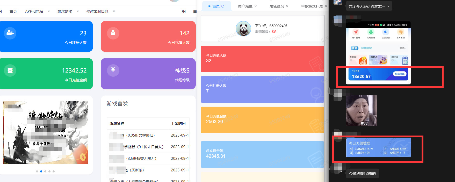Click the 今晚洗脚1298的 chat message
This screenshot has width=455, height=182.
click(362, 173)
